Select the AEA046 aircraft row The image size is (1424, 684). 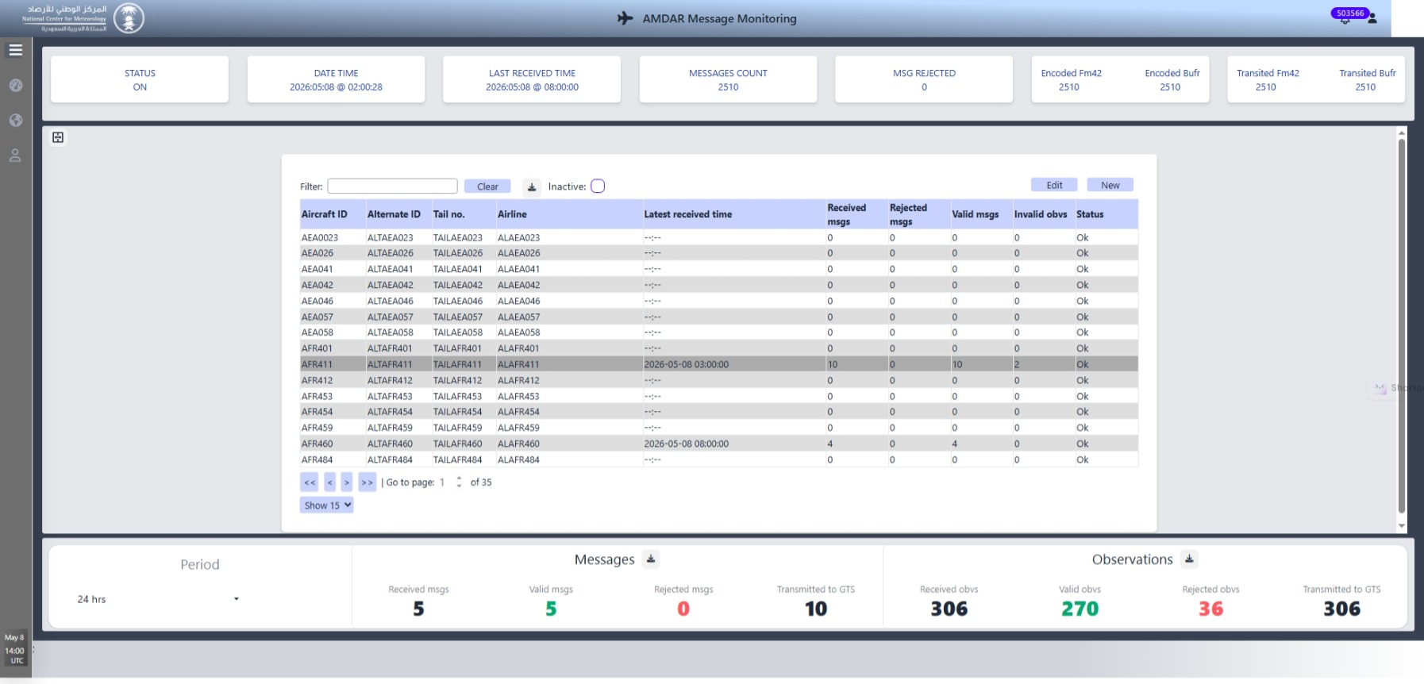tap(718, 301)
